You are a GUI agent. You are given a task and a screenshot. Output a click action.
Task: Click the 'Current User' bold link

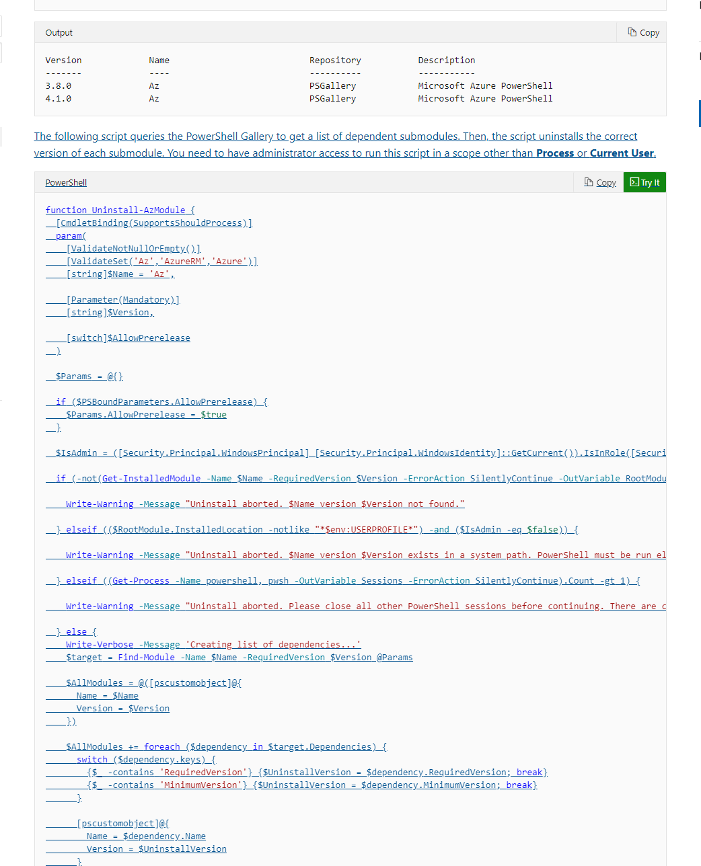[622, 153]
